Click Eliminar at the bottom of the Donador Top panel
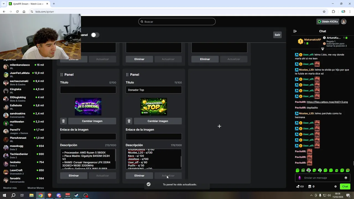This screenshot has height=199, width=354. coord(139,176)
